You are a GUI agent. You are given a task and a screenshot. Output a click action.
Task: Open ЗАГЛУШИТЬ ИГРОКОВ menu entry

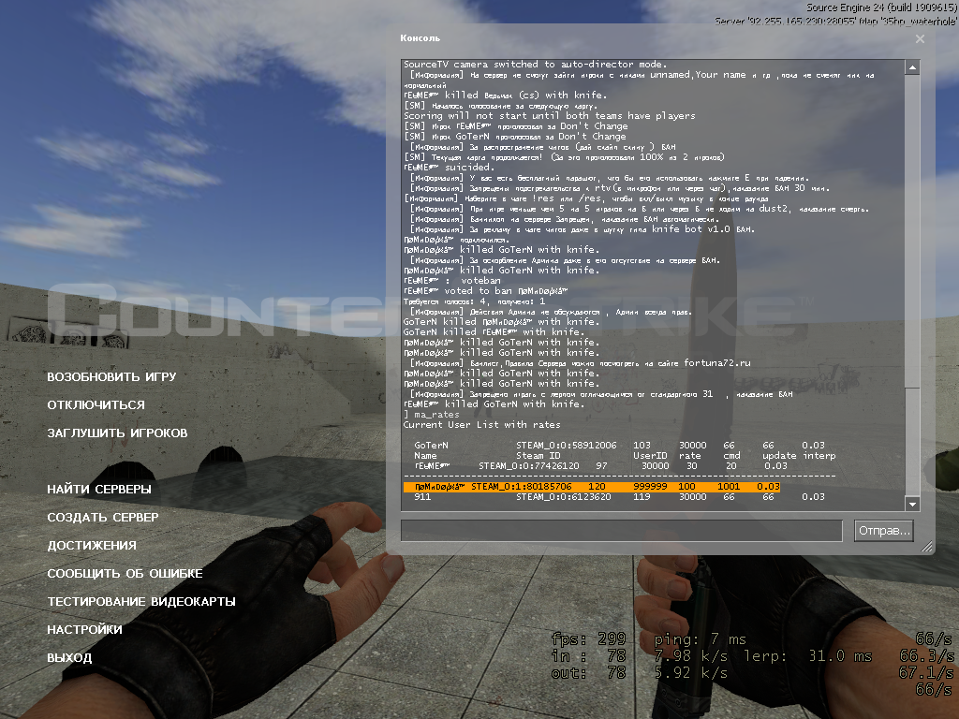[x=117, y=433]
